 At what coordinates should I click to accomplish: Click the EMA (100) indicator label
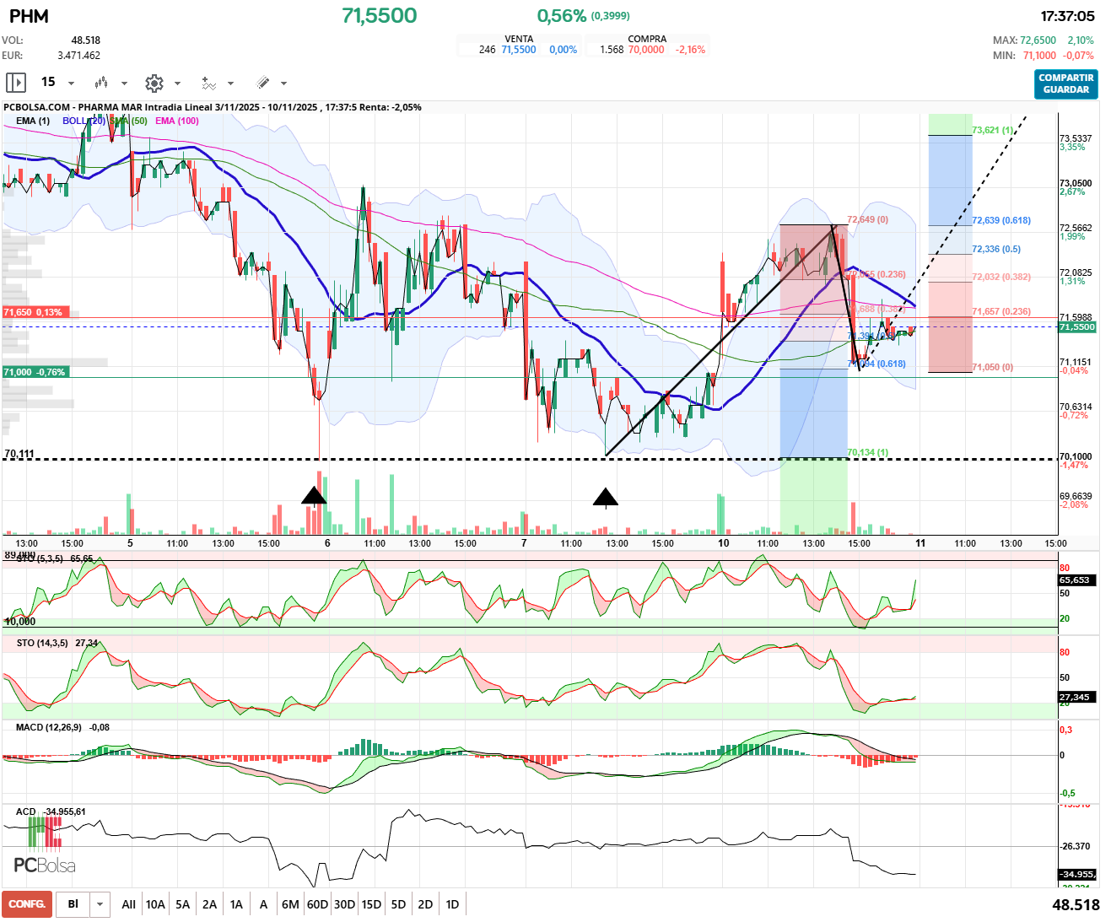(x=177, y=121)
